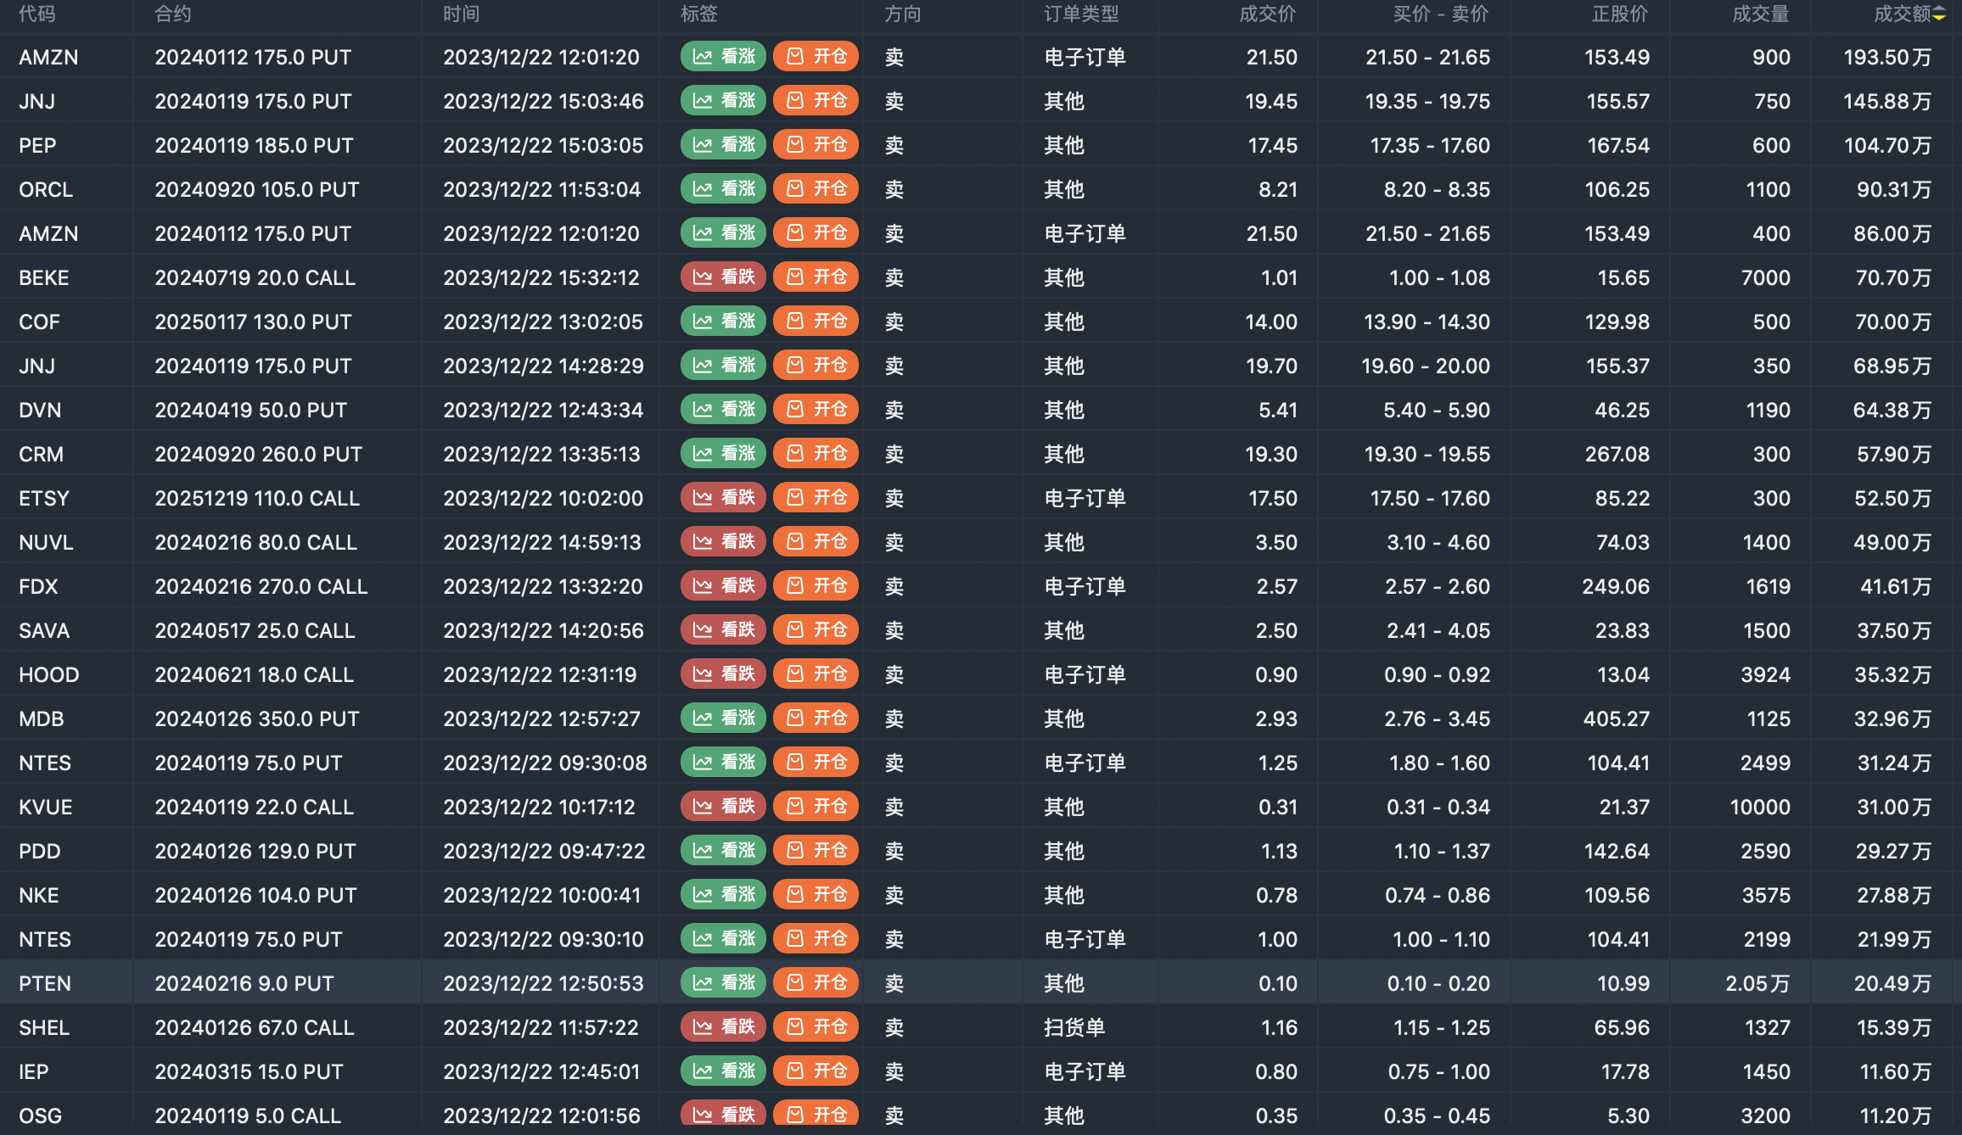Click the 看涨 tag on the PEP row
Image resolution: width=1962 pixels, height=1135 pixels.
(723, 144)
